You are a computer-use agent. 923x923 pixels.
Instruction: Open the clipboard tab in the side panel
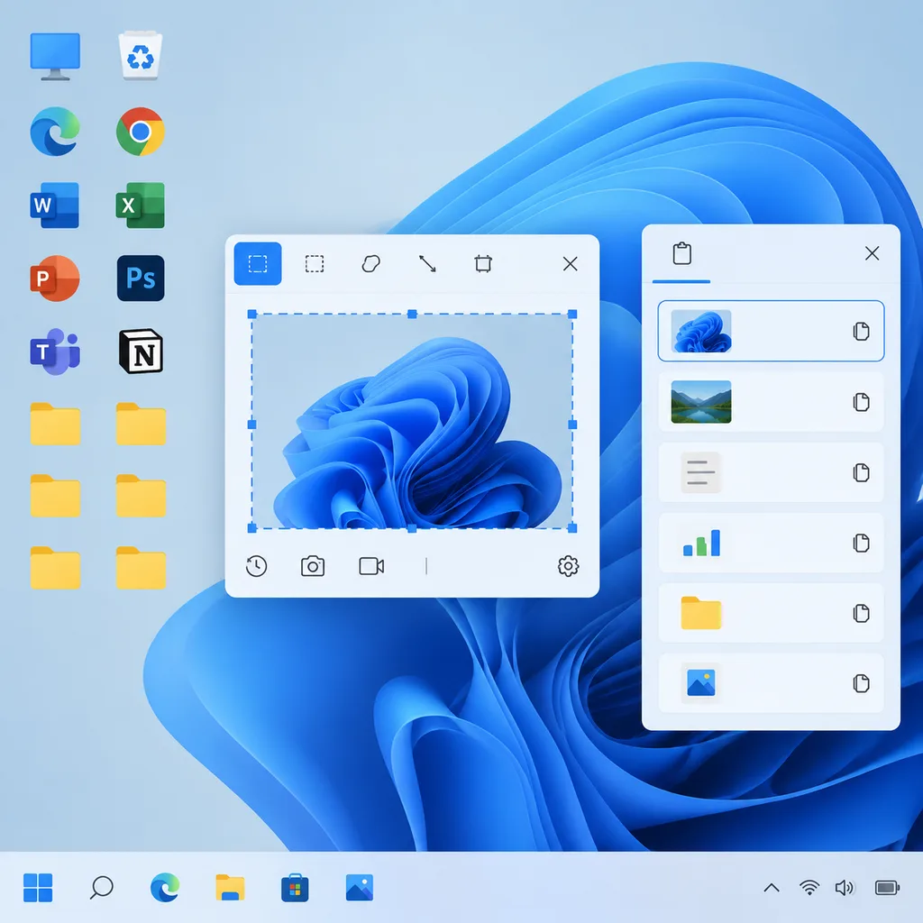[681, 254]
